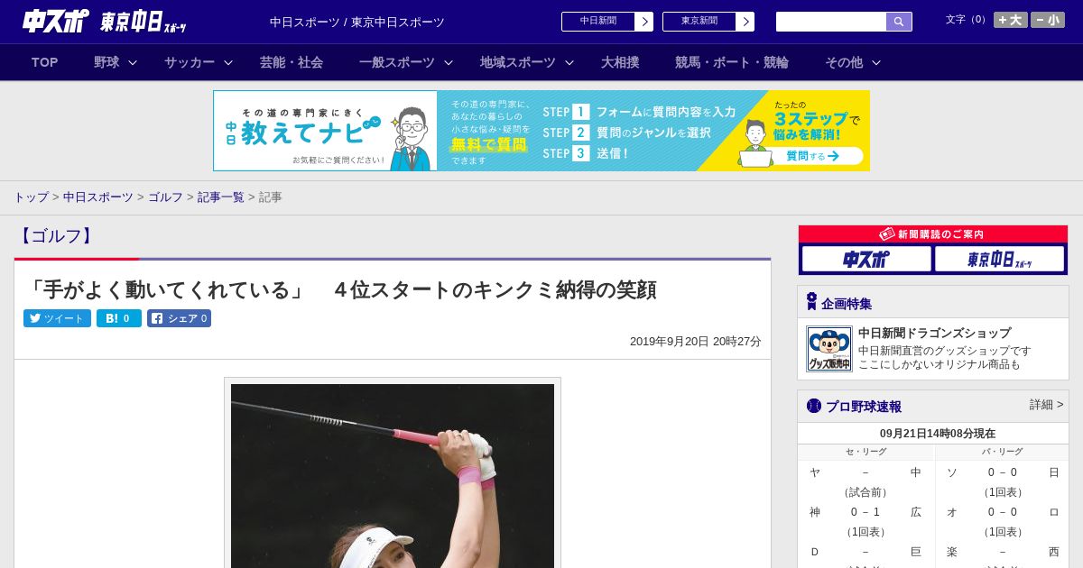Viewport: 1083px width, 568px height.
Task: Go to 中日スポーツ breadcrumb link
Action: point(98,197)
